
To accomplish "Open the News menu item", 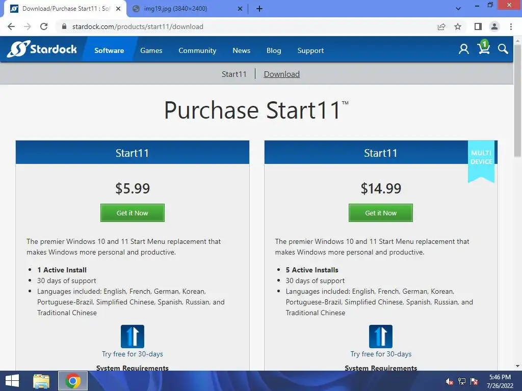I will 241,50.
